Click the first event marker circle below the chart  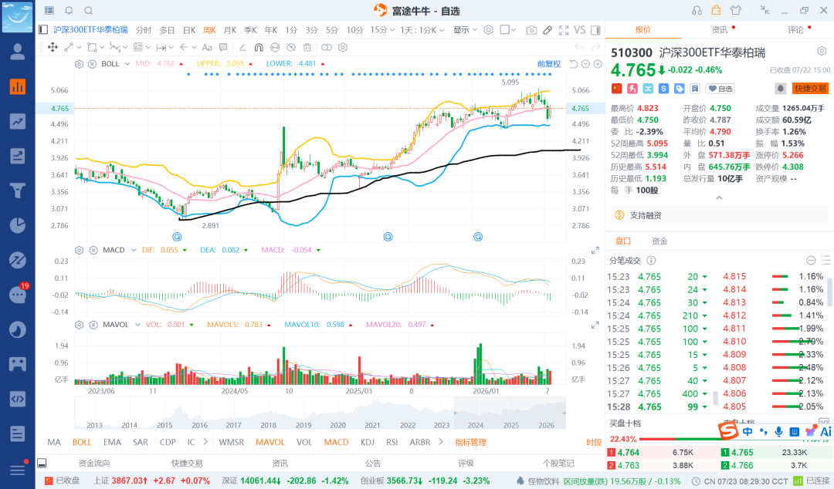[177, 237]
